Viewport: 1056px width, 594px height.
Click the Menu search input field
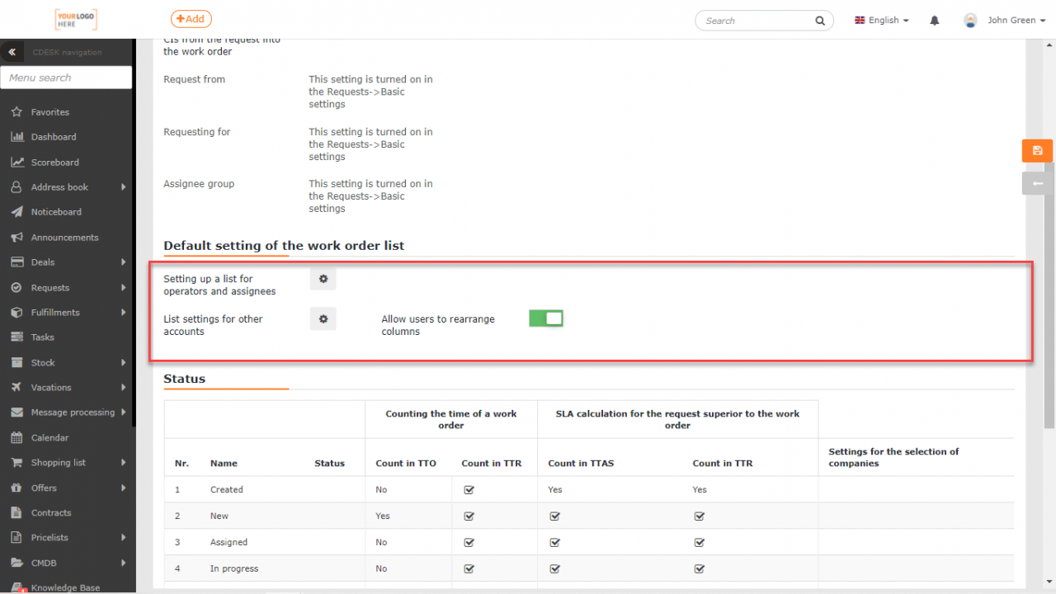[x=66, y=78]
